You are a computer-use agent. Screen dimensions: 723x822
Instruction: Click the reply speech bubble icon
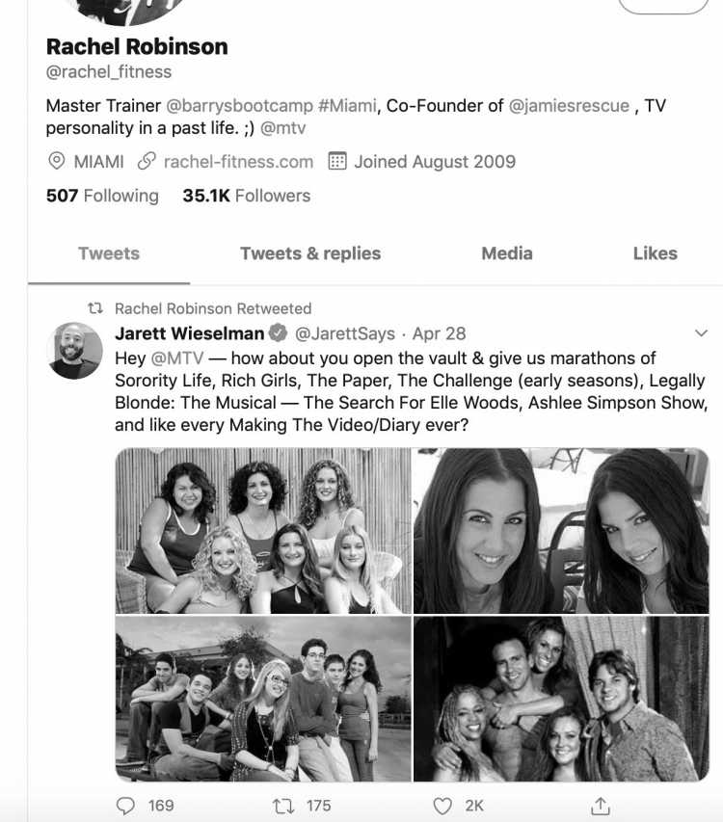[125, 806]
